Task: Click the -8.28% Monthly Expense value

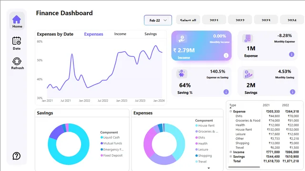Action: click(x=285, y=36)
